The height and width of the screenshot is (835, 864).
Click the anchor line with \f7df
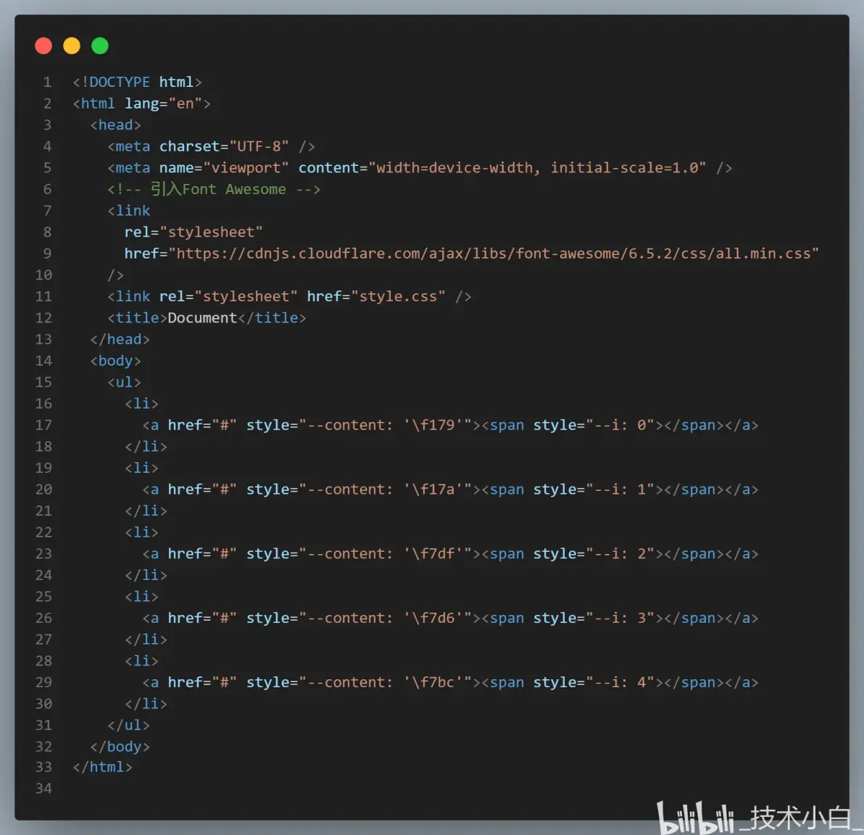click(x=450, y=554)
